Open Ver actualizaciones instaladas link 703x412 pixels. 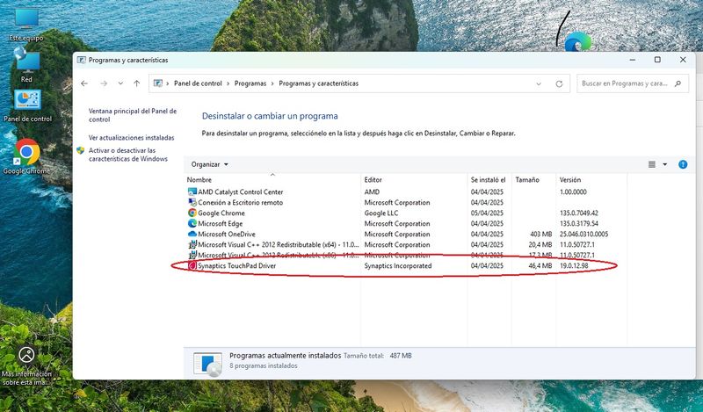131,138
